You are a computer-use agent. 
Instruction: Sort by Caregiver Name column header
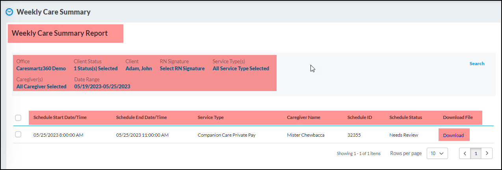(303, 117)
